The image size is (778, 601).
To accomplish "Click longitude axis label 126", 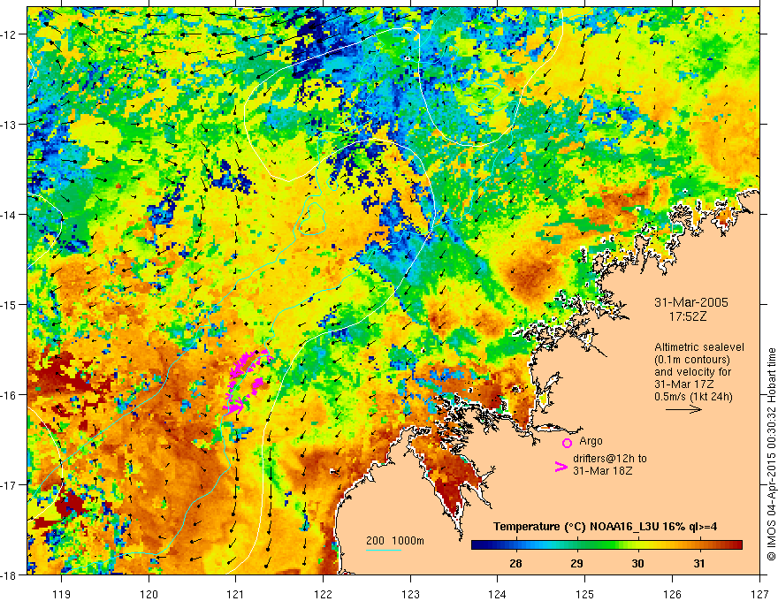I will 672,594.
